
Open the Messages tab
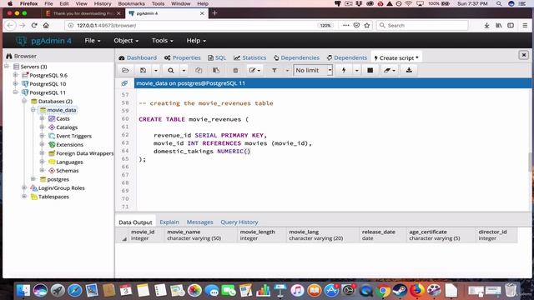click(x=199, y=222)
